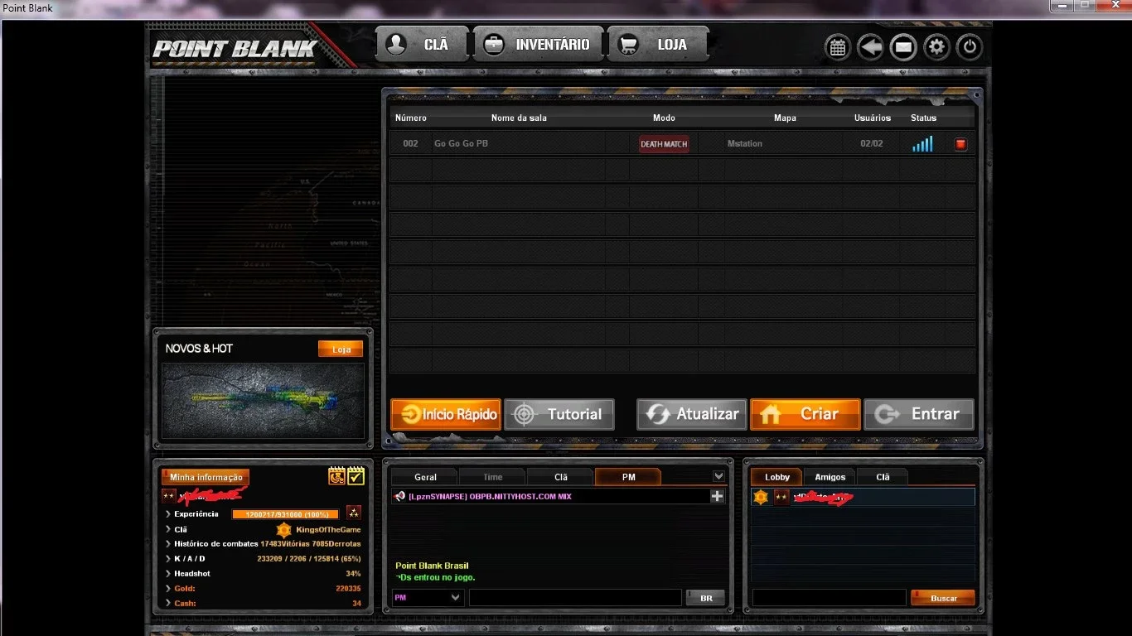Click the Entrar button

(x=919, y=414)
